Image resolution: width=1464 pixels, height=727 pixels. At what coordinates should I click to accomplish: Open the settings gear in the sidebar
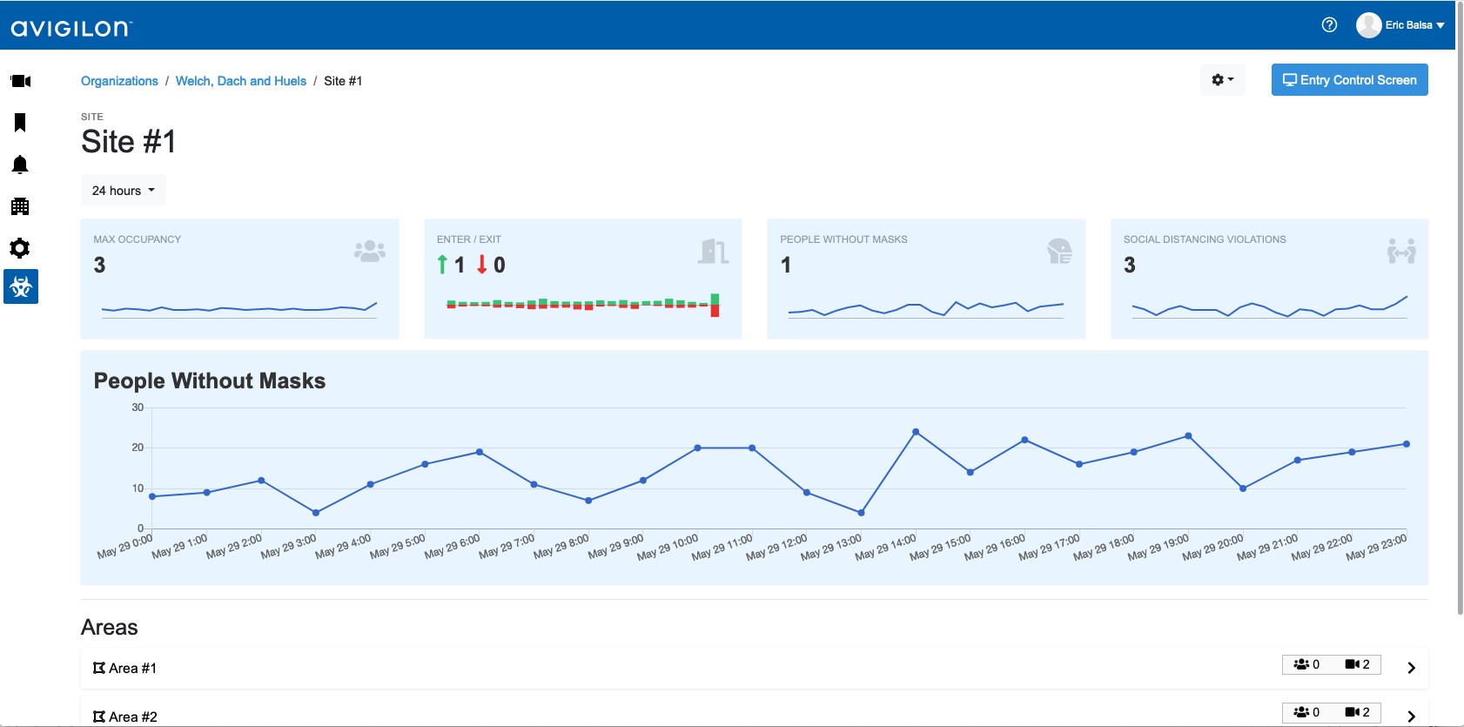click(20, 248)
